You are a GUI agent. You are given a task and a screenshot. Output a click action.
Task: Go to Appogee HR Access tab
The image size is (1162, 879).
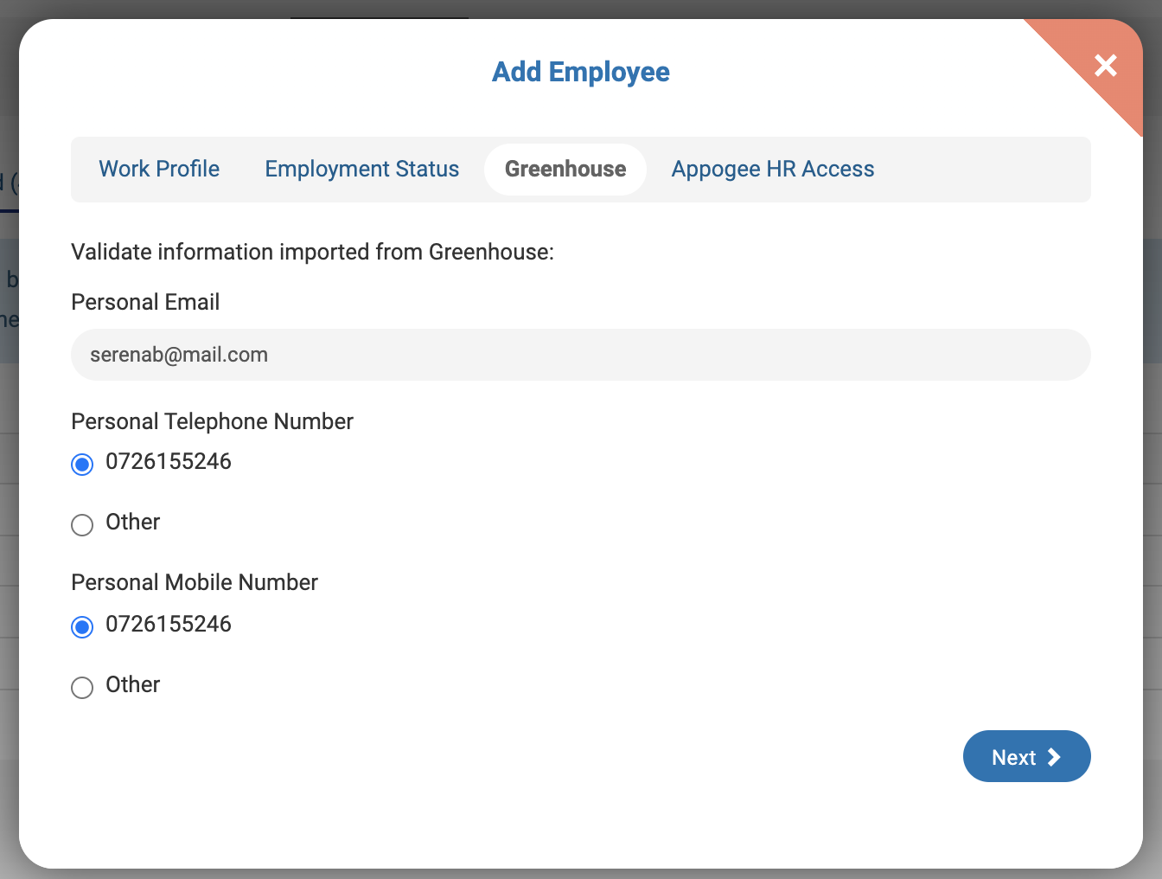coord(773,169)
